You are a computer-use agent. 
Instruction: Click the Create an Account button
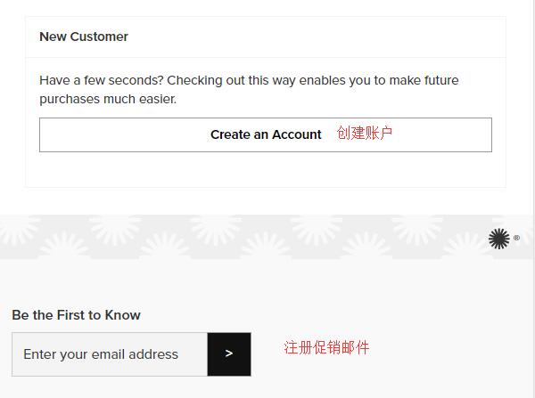266,135
